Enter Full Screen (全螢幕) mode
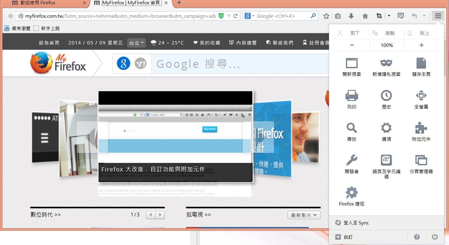 tap(421, 99)
